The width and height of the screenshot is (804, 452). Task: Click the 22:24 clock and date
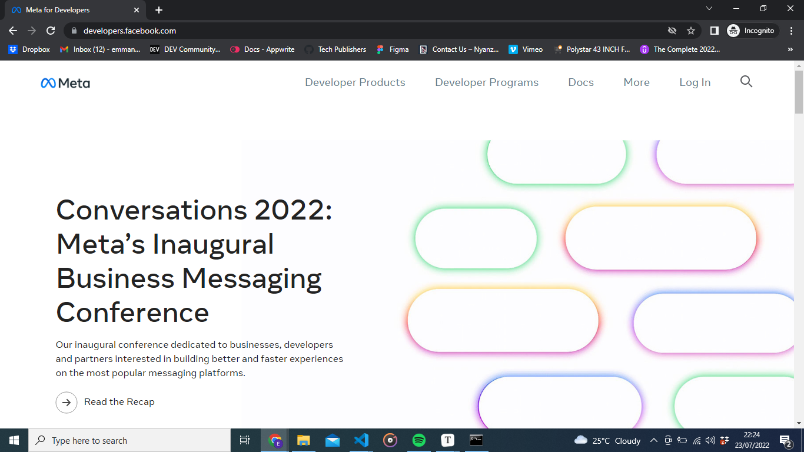[x=752, y=440]
